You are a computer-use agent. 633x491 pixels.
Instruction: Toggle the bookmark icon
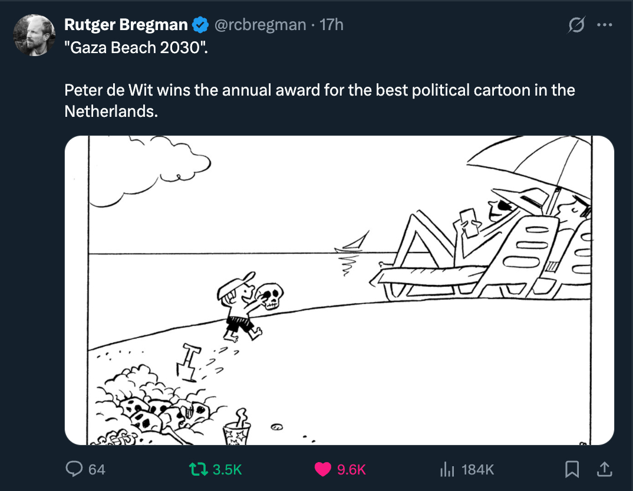571,469
